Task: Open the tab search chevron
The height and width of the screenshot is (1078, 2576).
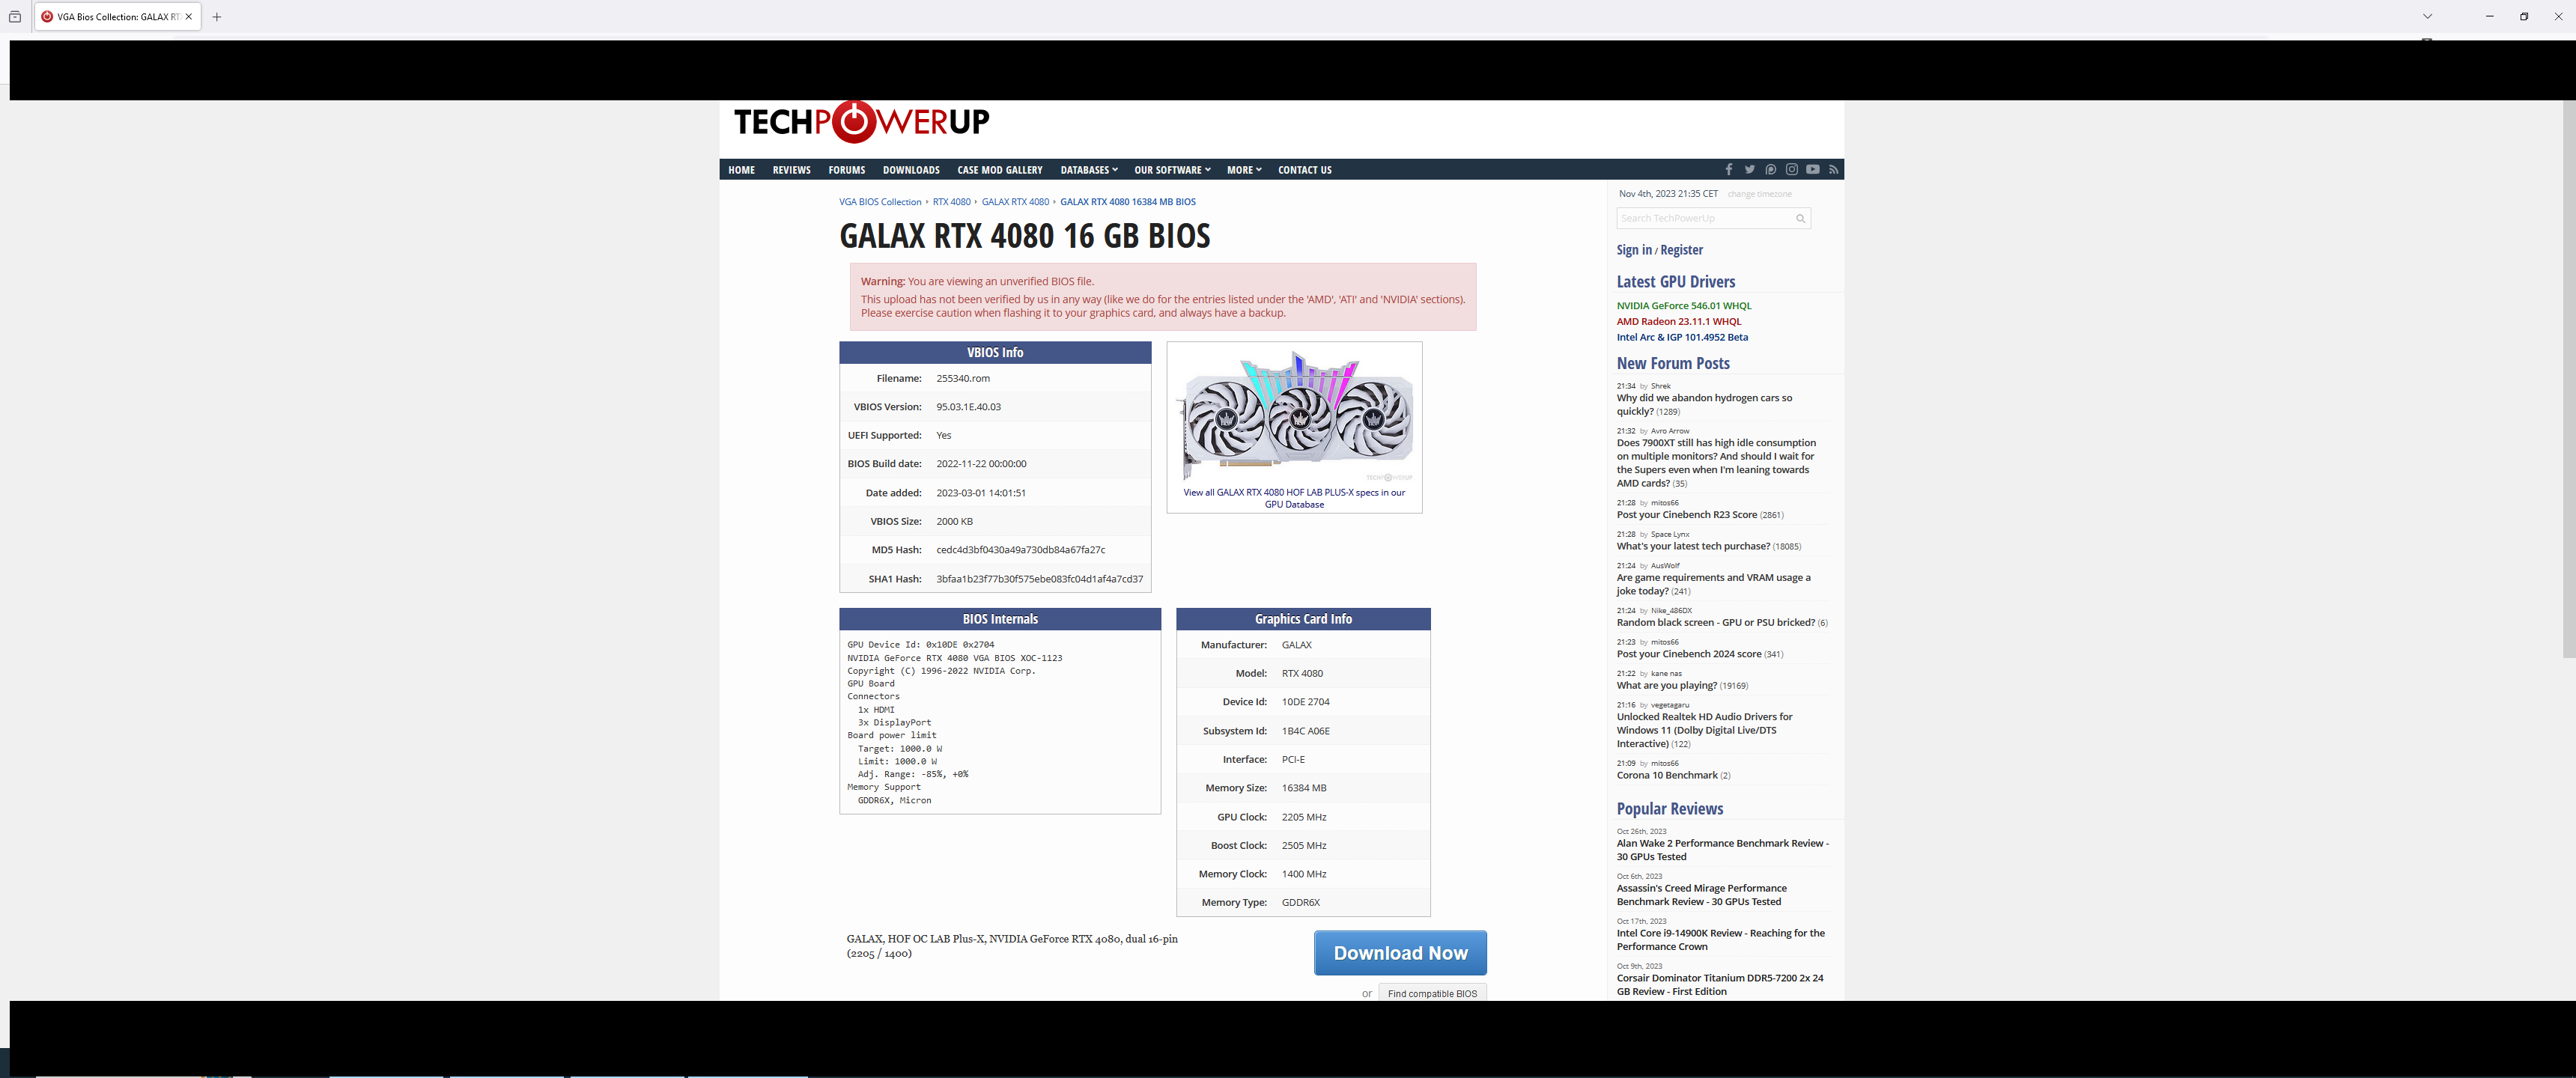Action: [2426, 17]
